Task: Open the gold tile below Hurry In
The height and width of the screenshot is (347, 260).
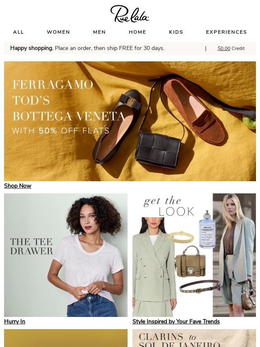Action: [66, 338]
